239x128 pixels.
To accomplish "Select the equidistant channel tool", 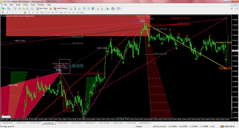I will (25, 13).
